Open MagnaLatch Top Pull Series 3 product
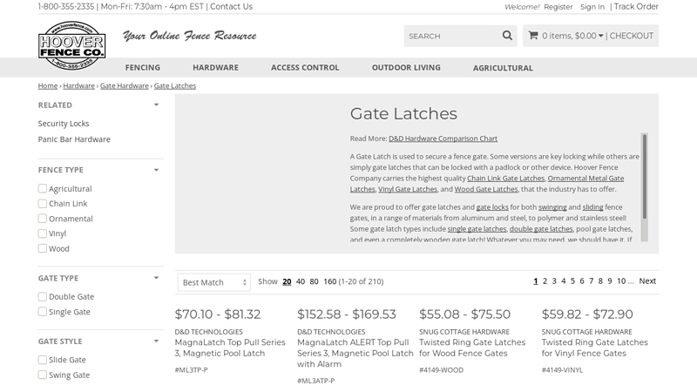 [x=230, y=348]
